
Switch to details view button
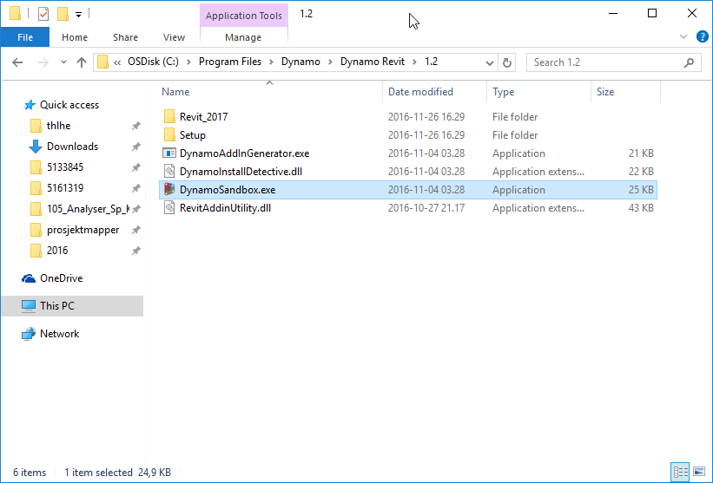coord(678,473)
